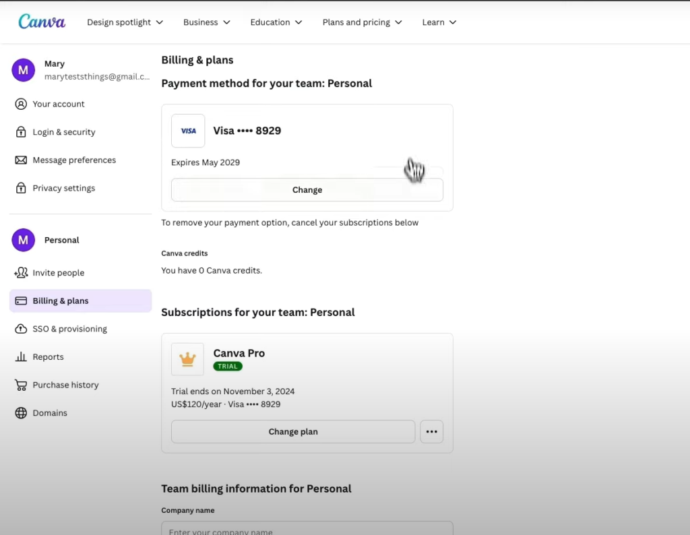Image resolution: width=690 pixels, height=535 pixels.
Task: Click the Mary profile avatar
Action: 23,70
